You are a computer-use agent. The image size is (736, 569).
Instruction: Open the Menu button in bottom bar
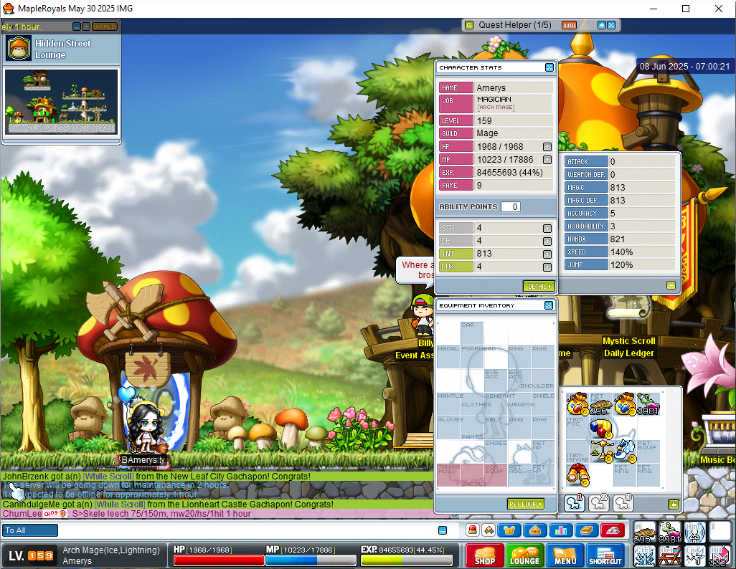coord(565,555)
